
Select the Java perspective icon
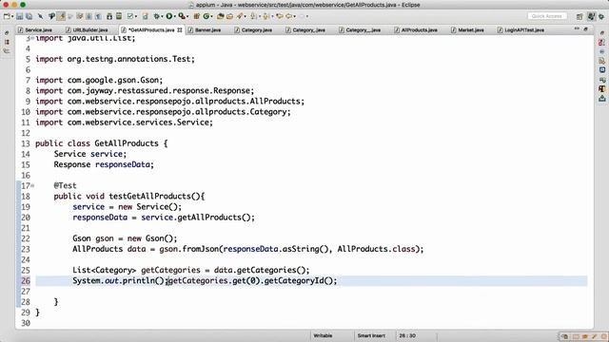(x=591, y=16)
